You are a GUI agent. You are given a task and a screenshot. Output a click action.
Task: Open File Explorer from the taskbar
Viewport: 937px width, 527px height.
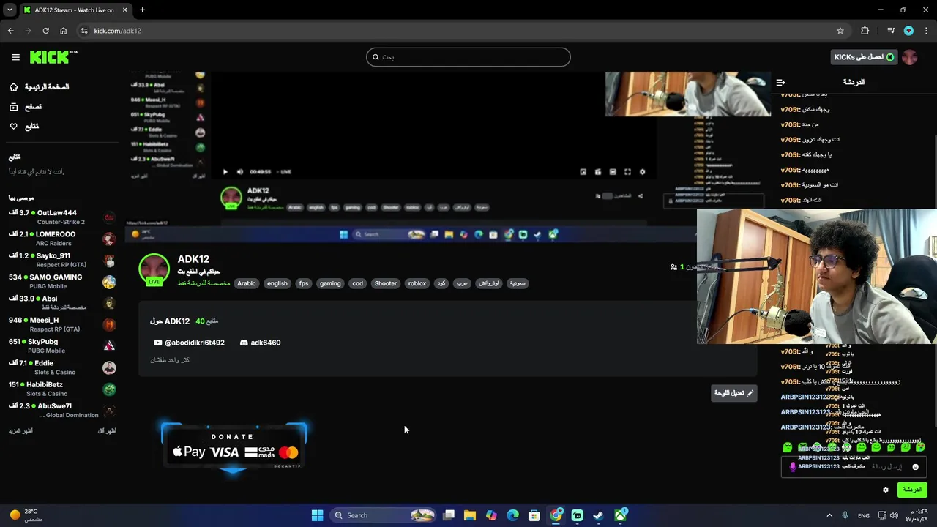(x=470, y=515)
